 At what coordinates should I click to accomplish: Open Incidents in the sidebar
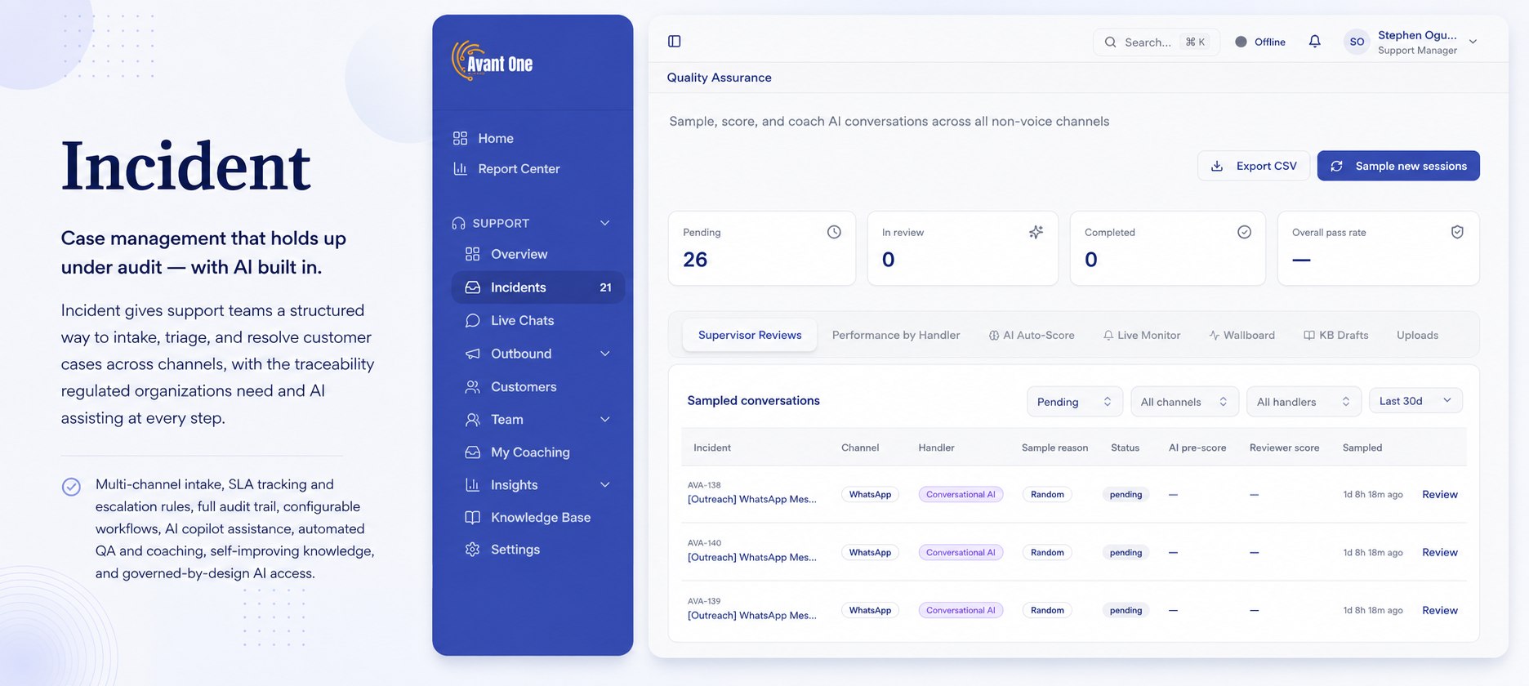(x=538, y=287)
